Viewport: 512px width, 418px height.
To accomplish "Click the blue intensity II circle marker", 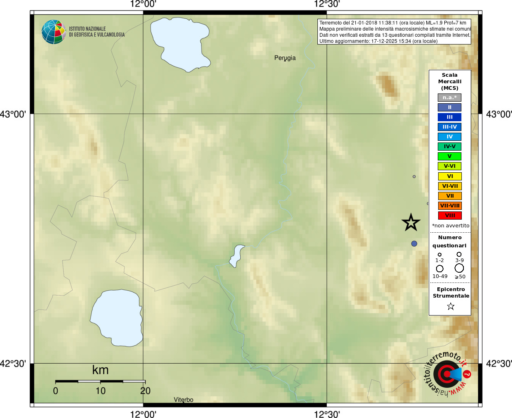I will coord(414,244).
